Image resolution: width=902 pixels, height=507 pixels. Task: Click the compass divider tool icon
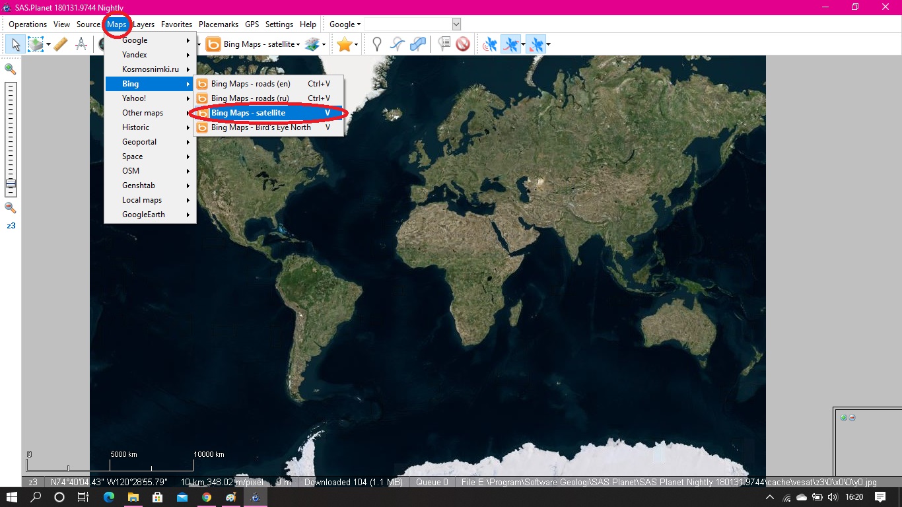81,44
